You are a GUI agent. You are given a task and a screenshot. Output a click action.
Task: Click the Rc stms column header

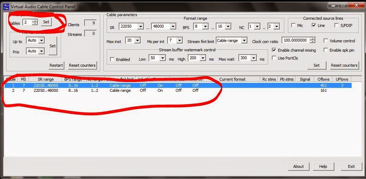[x=269, y=79]
